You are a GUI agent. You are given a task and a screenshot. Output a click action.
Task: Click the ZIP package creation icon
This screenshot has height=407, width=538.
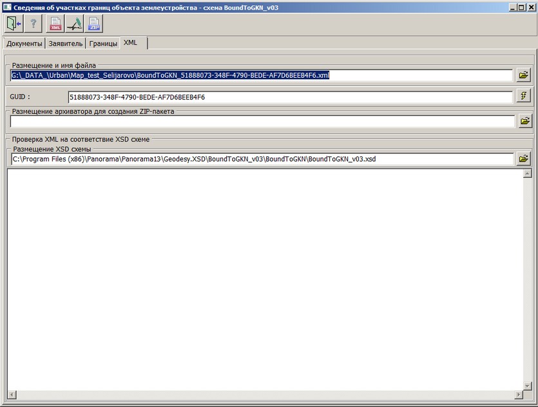pos(94,24)
